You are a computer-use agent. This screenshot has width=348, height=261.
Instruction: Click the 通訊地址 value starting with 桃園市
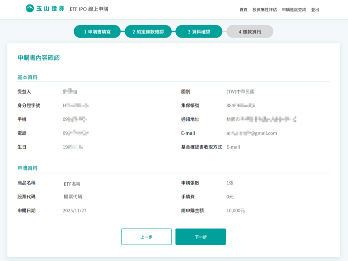tap(261, 120)
